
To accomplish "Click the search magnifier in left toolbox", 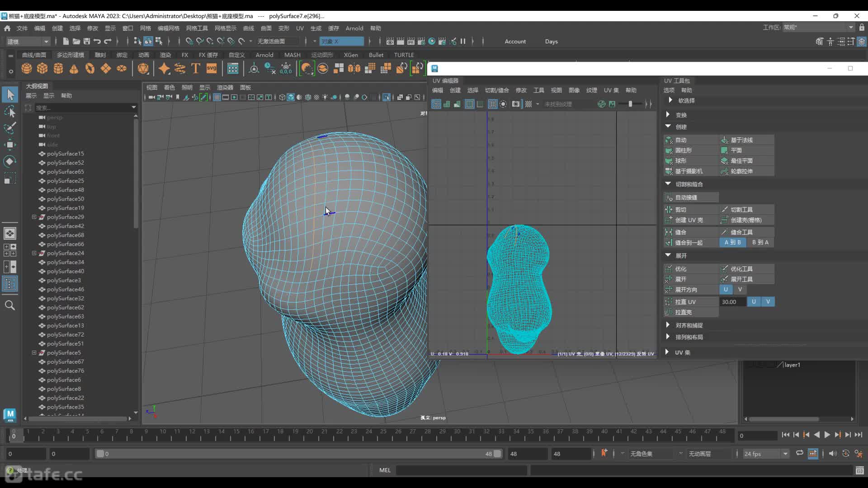I will pyautogui.click(x=10, y=305).
